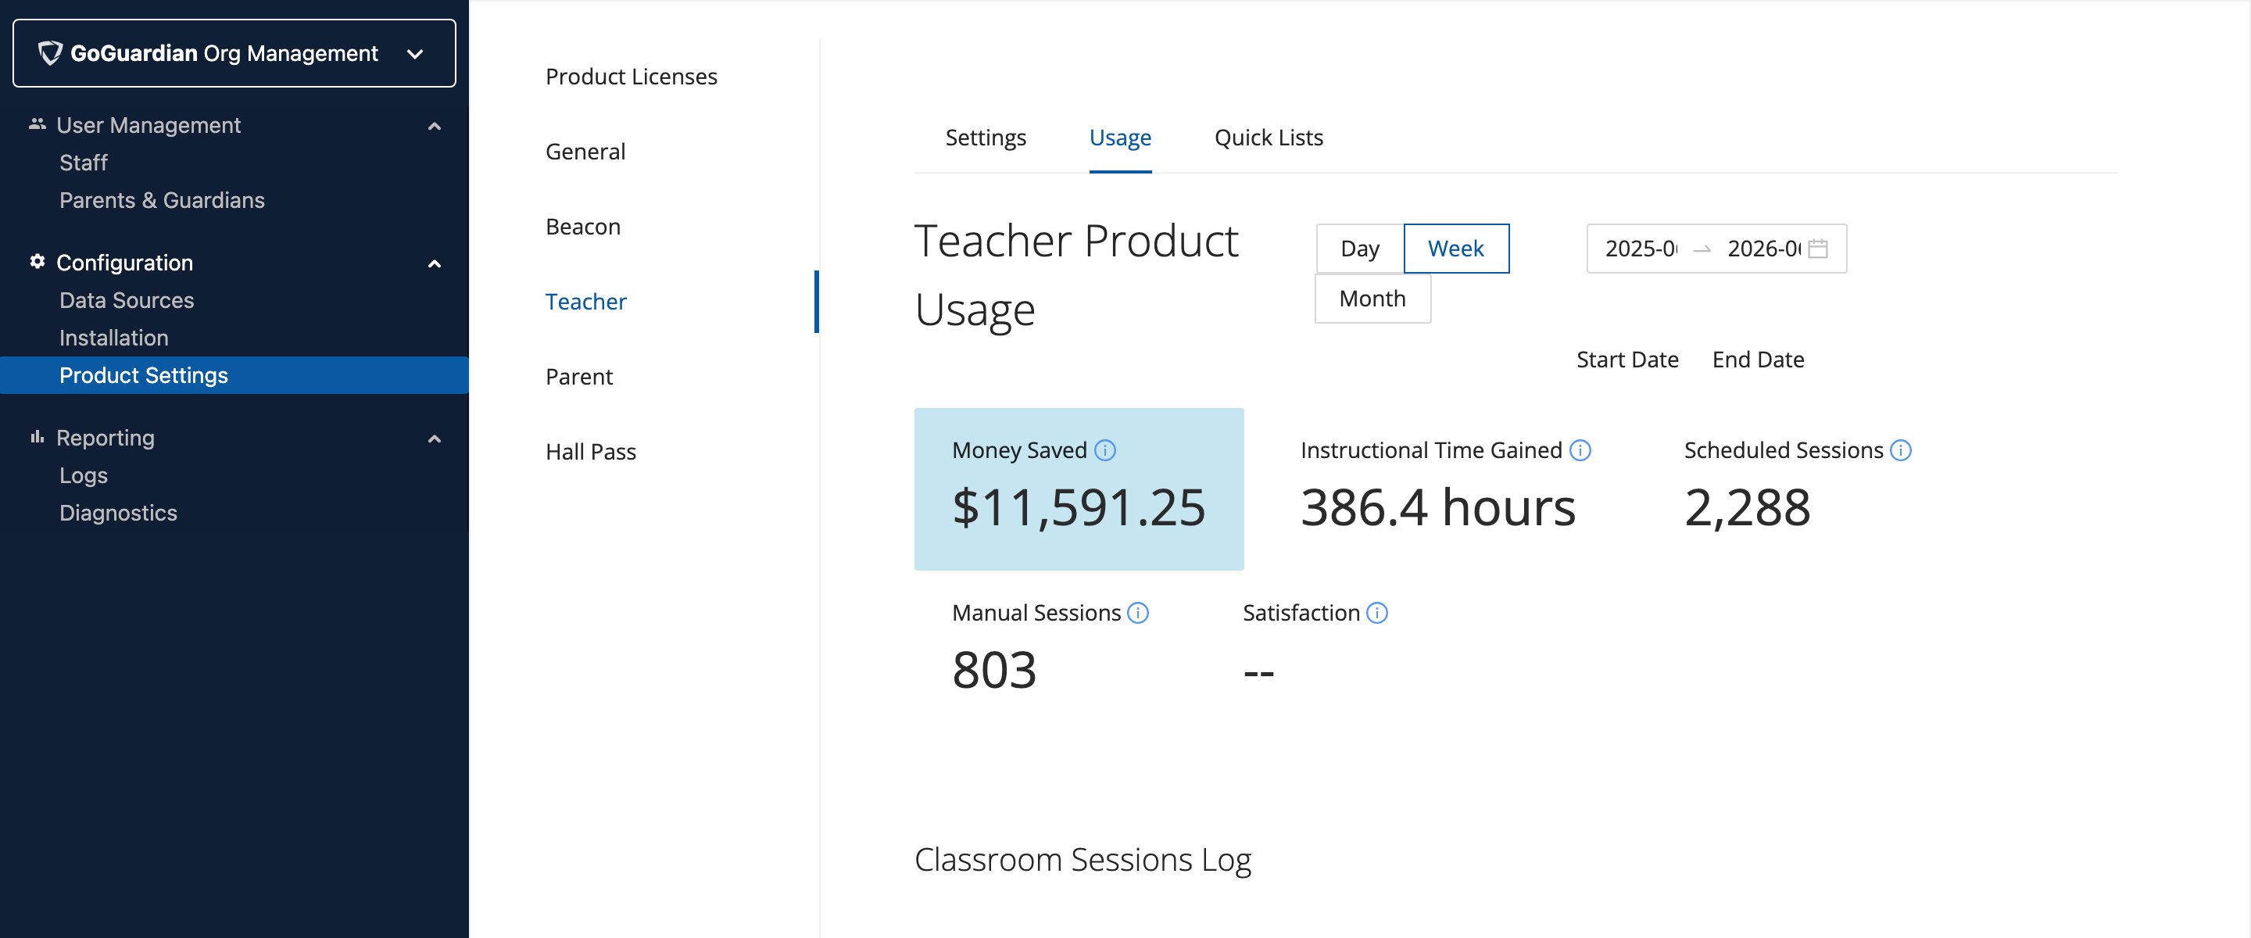2251x938 pixels.
Task: Go to Parents & Guardians in sidebar
Action: (162, 201)
